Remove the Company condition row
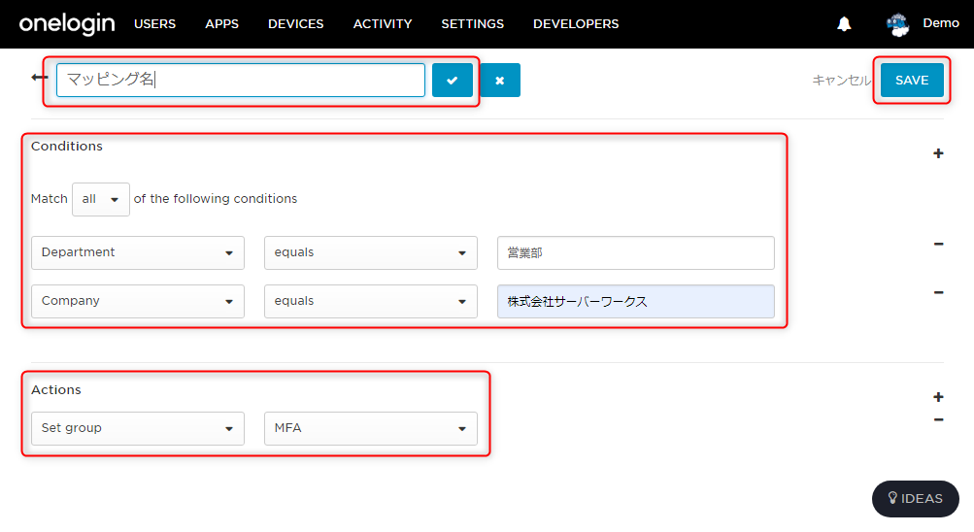The width and height of the screenshot is (974, 532). 939,292
